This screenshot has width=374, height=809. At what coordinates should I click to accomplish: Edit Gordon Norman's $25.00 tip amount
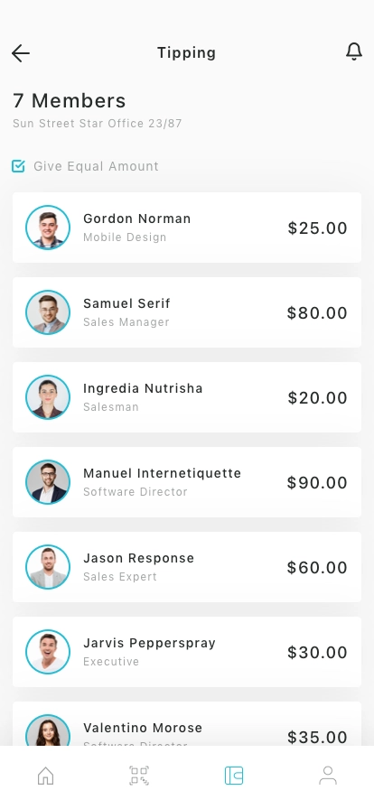click(318, 228)
